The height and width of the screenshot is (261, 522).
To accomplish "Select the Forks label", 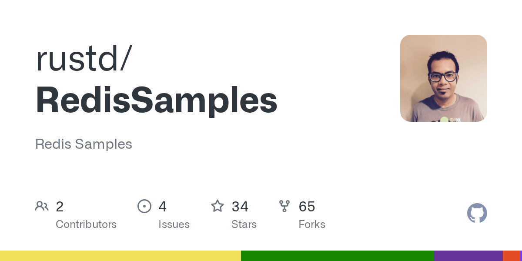I will click(x=312, y=224).
